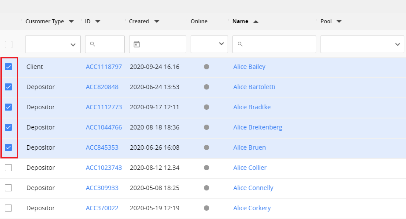Open the Alice Bartoletti name link
This screenshot has height=219, width=406.
pos(254,87)
